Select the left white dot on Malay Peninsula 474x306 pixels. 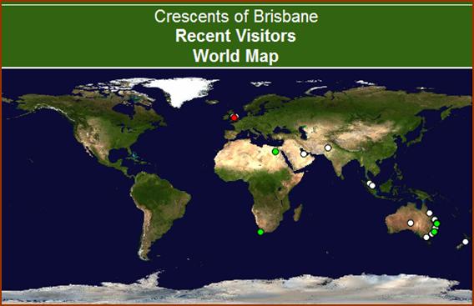(x=369, y=183)
